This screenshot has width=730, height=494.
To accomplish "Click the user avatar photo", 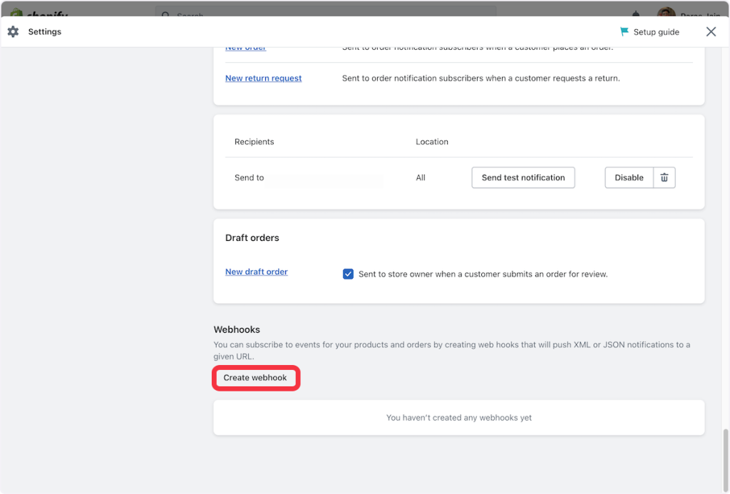I will pos(667,13).
